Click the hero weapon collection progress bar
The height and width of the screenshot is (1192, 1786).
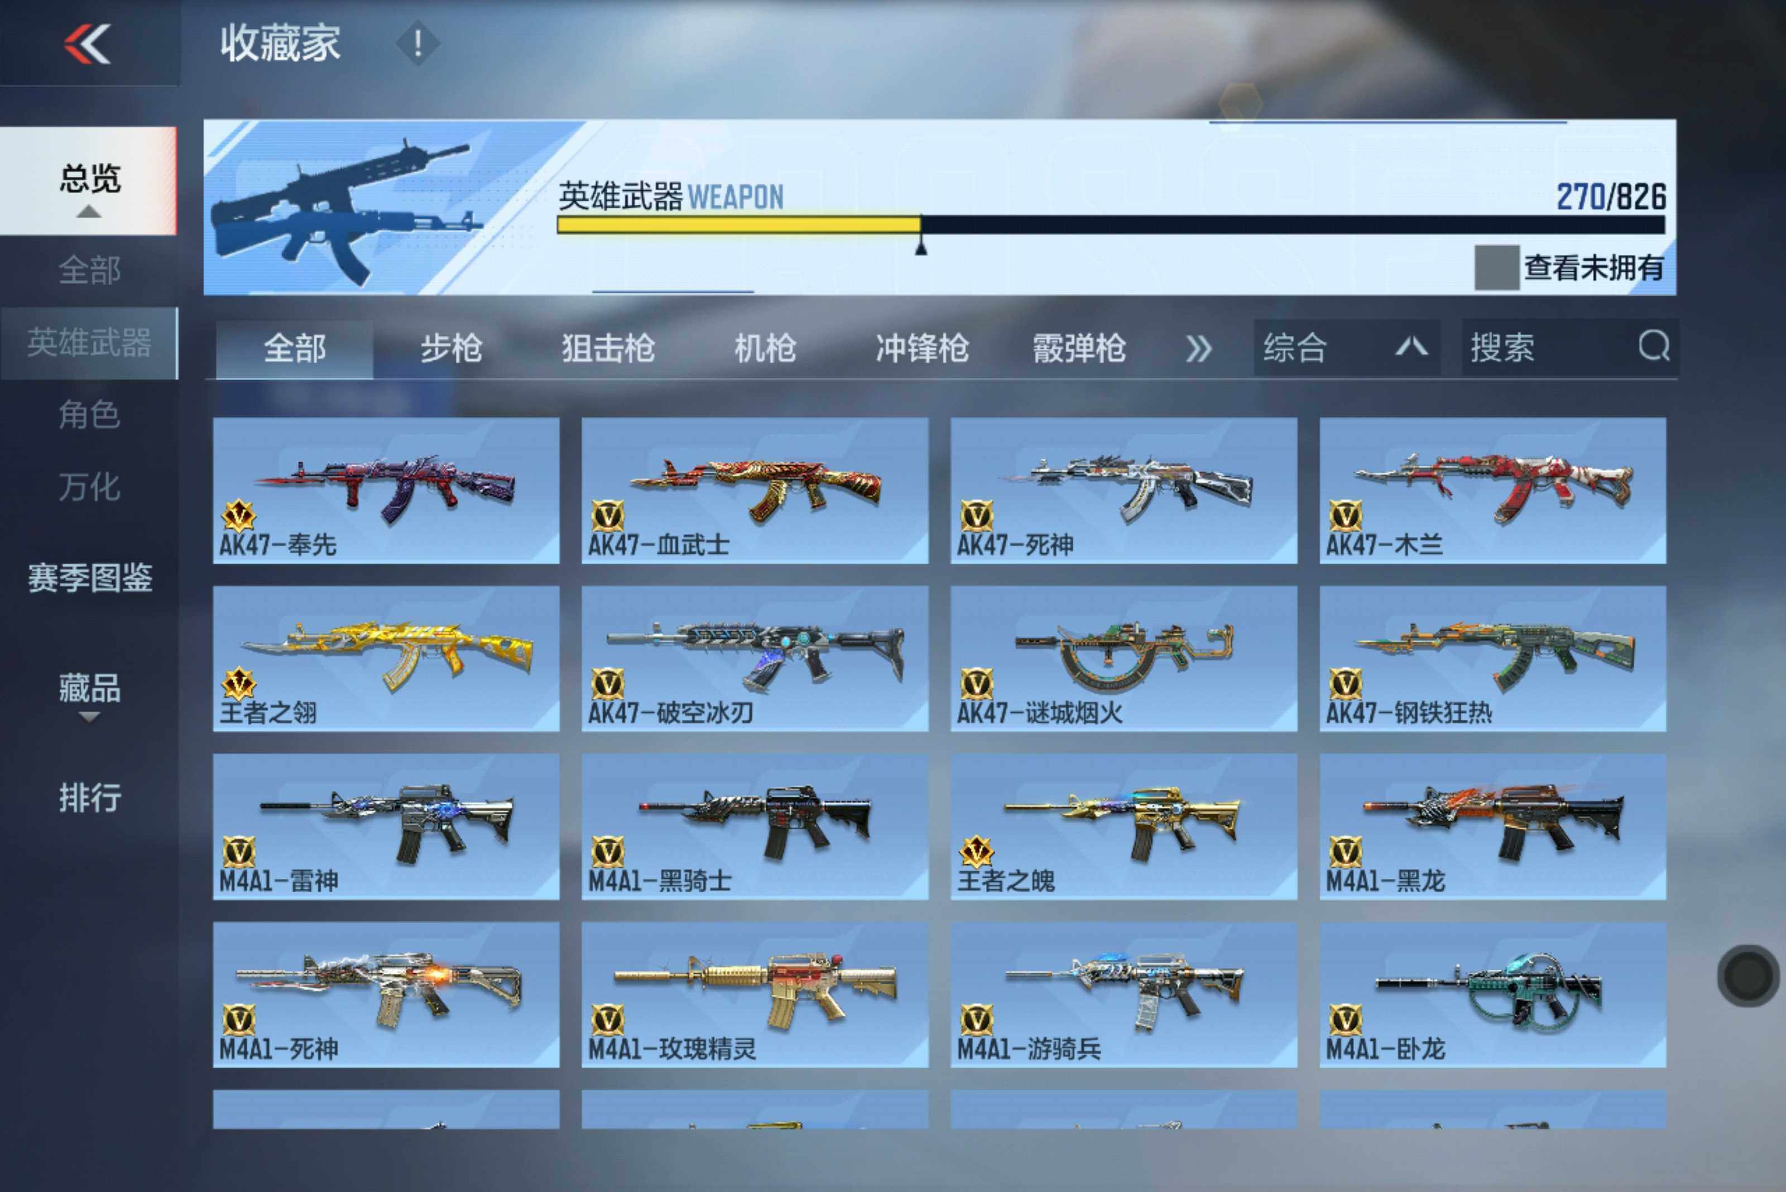click(1110, 225)
